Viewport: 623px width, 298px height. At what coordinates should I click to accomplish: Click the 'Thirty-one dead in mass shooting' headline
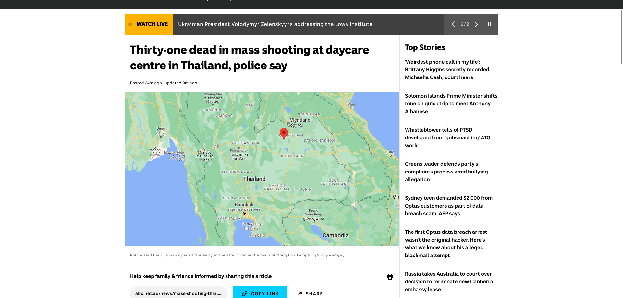[249, 58]
